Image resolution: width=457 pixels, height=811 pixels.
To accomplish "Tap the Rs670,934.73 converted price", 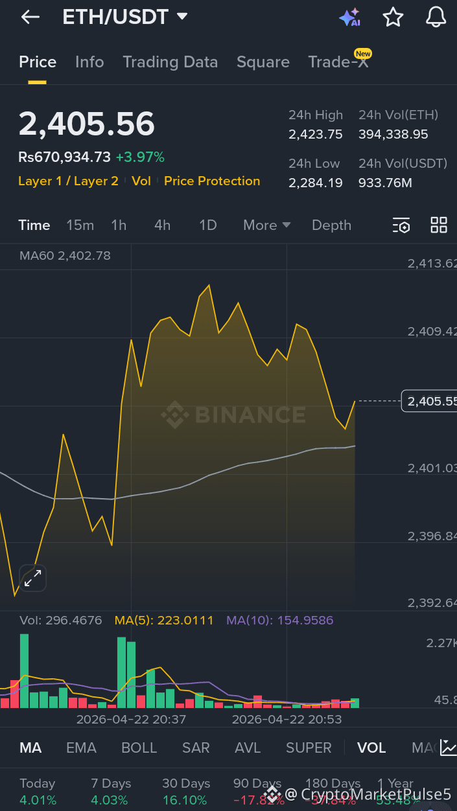I will (64, 157).
